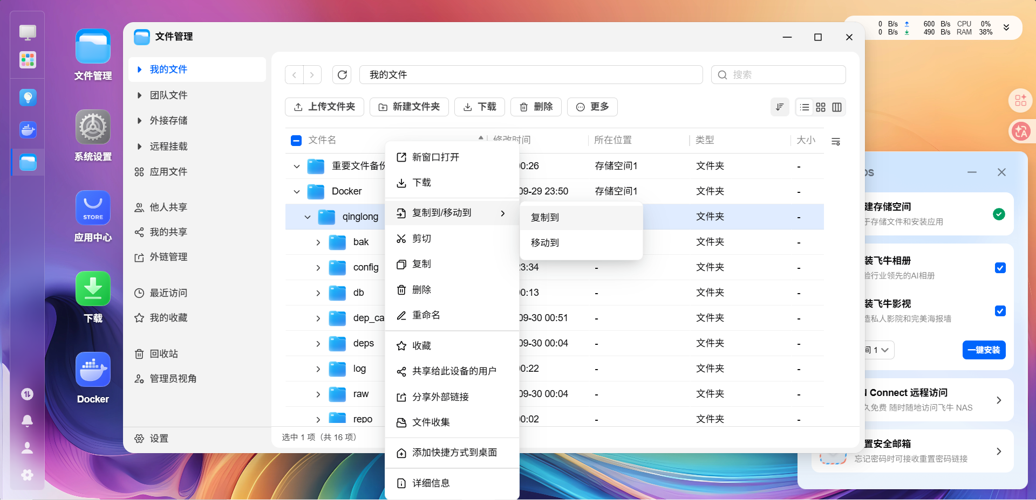The image size is (1036, 500).
Task: Click the 一键安装 button
Action: coord(984,350)
